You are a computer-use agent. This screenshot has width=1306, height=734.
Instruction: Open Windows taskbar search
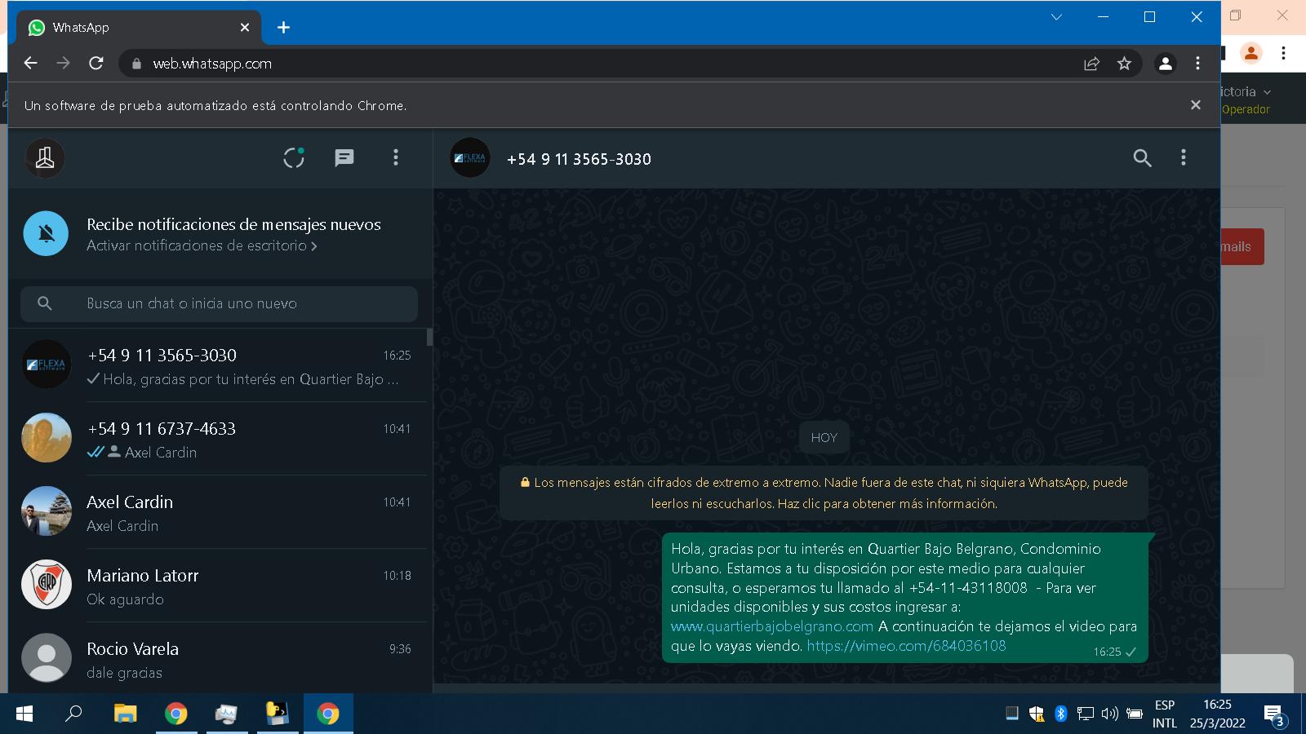73,714
